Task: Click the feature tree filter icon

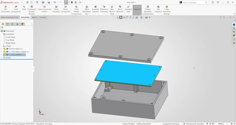Action: click(x=2, y=28)
